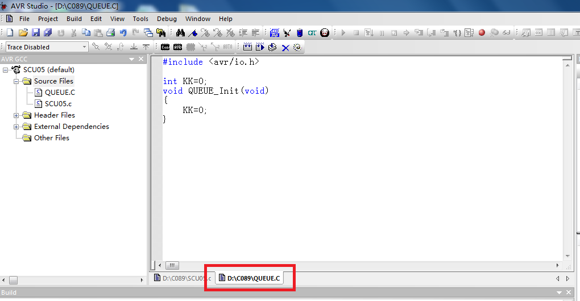Open a file with the folder icon

23,32
